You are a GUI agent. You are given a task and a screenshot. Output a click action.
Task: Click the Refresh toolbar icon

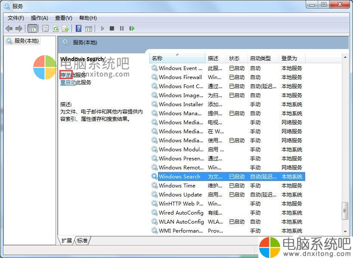[x=56, y=28]
